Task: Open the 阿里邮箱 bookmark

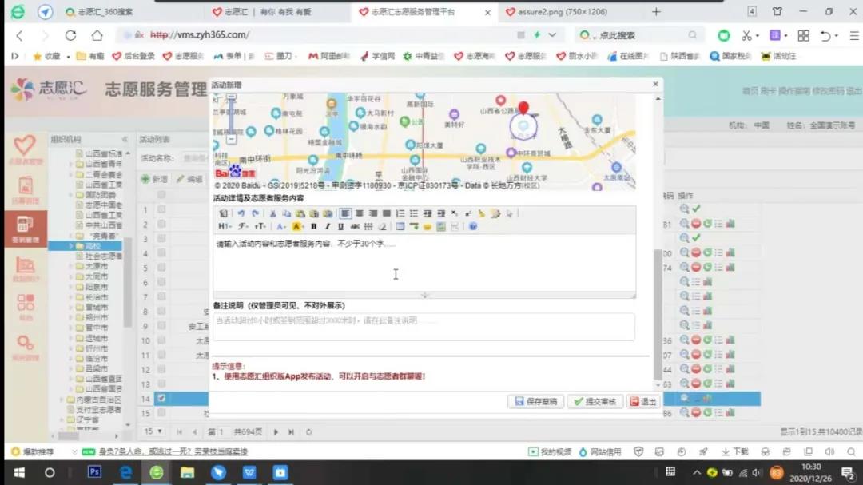Action: click(328, 56)
